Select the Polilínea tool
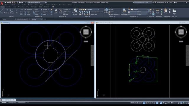189x106 pixels. pos(6,11)
